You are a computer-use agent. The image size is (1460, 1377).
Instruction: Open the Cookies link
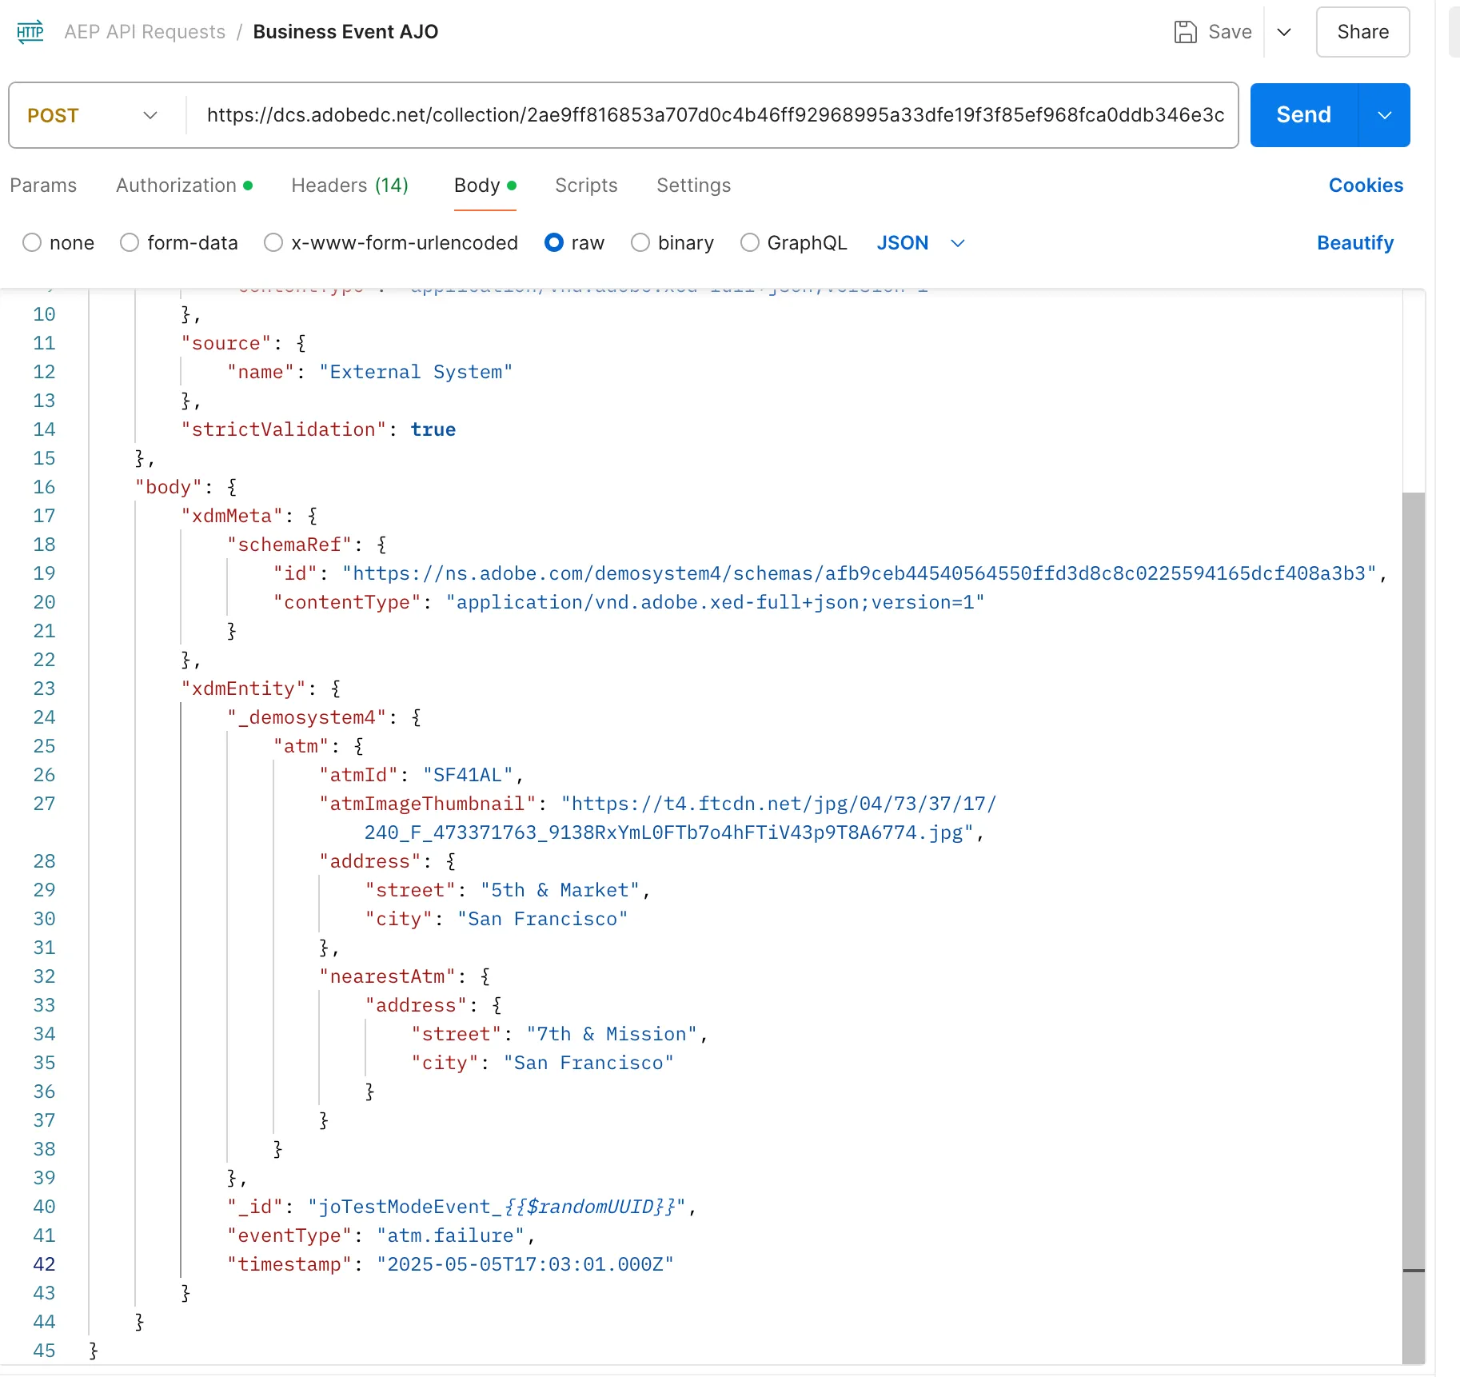click(1366, 186)
